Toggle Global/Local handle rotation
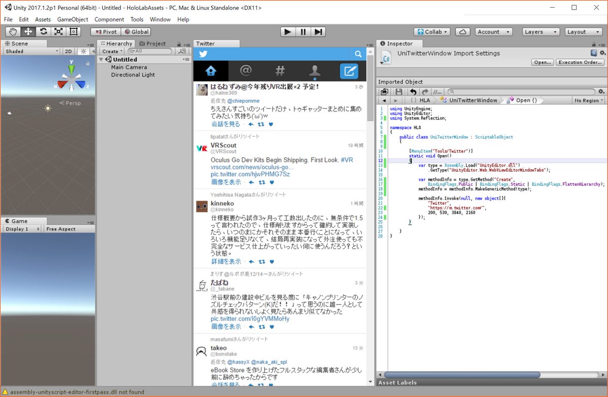 pos(136,32)
